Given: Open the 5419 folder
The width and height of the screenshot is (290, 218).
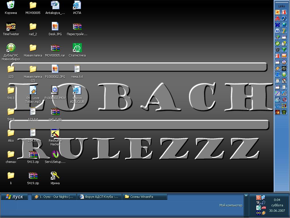Looking at the screenshot, I should click(11, 114).
